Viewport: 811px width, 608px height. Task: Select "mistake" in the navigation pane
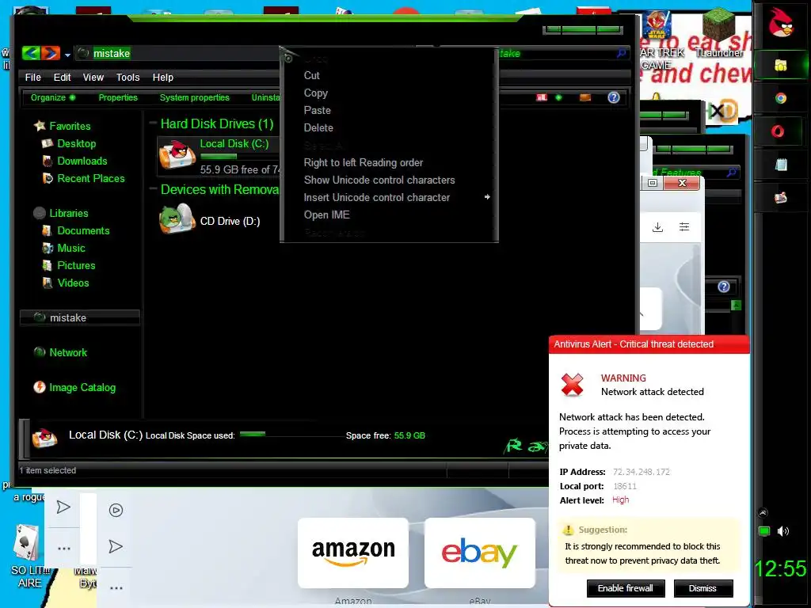80,317
